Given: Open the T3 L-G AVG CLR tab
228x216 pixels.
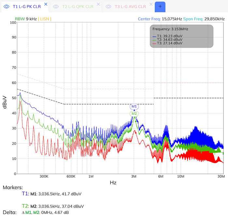Looking at the screenshot, I should [130, 7].
